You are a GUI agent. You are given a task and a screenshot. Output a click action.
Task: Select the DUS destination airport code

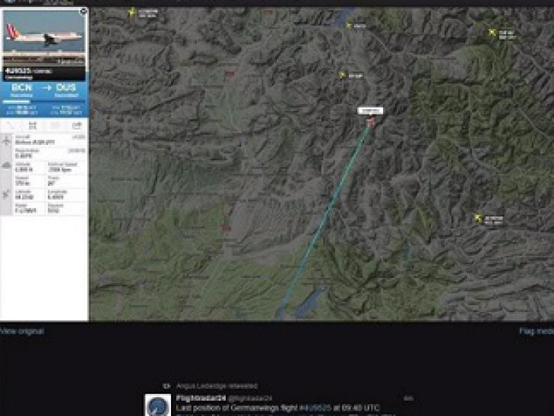[x=66, y=87]
